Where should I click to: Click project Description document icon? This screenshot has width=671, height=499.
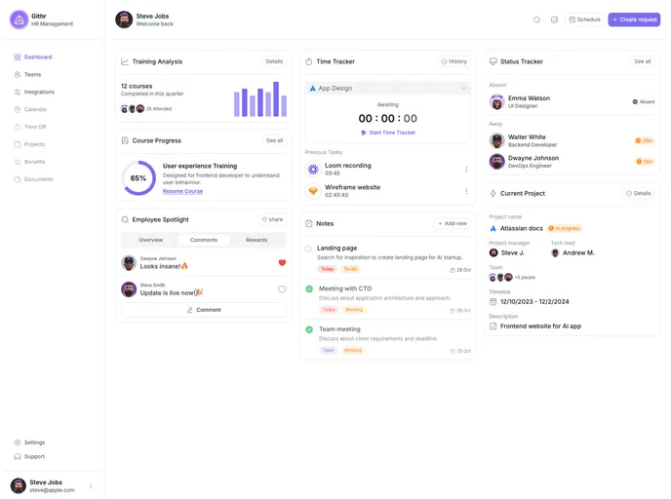point(493,326)
